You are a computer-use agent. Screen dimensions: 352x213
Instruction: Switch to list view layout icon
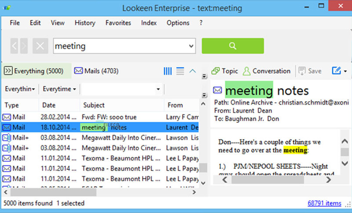click(x=180, y=71)
